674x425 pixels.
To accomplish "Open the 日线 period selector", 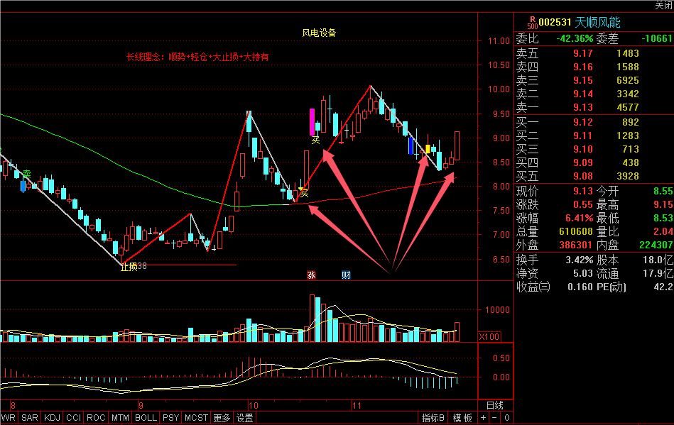I will click(x=494, y=405).
